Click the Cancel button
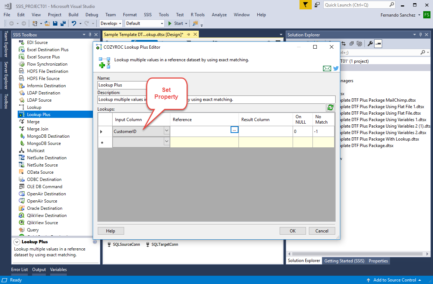Screen dimensions: 433x284 pos(322,231)
